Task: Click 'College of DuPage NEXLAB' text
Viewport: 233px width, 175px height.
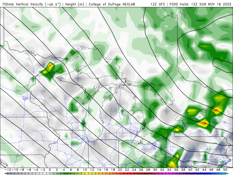Action: coord(112,4)
